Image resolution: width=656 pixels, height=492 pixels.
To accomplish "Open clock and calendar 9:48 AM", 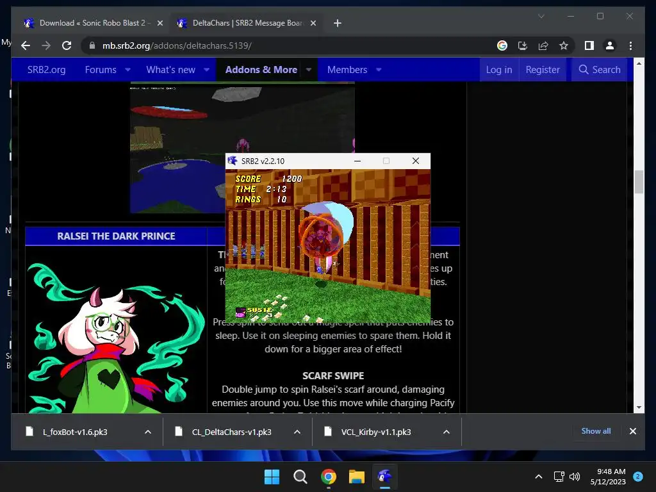I will click(x=608, y=477).
